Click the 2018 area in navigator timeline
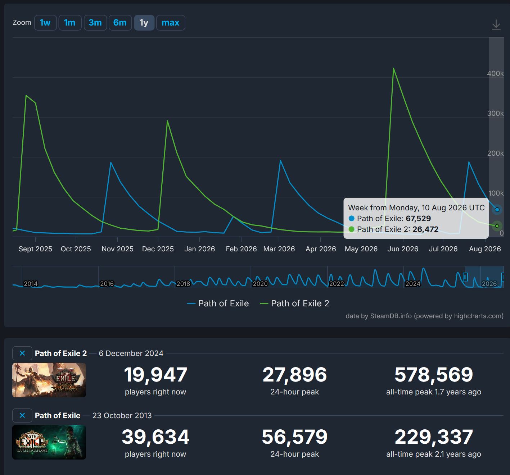The width and height of the screenshot is (510, 475). 183,284
